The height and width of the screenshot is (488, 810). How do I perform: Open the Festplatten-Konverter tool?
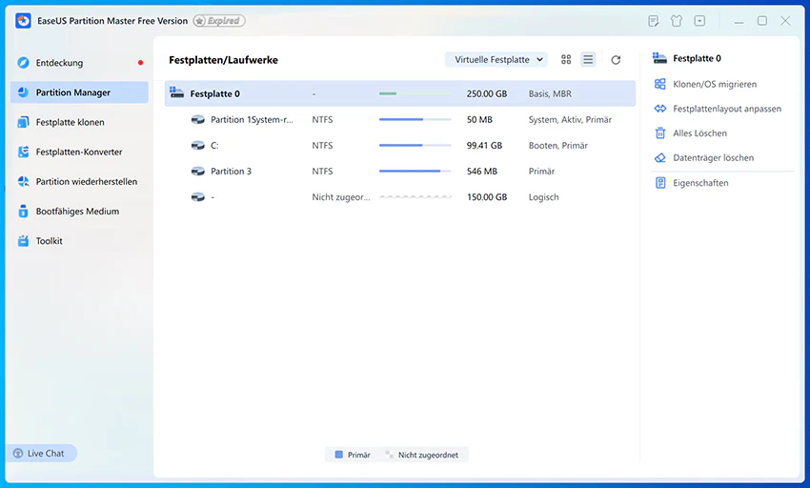tap(79, 152)
